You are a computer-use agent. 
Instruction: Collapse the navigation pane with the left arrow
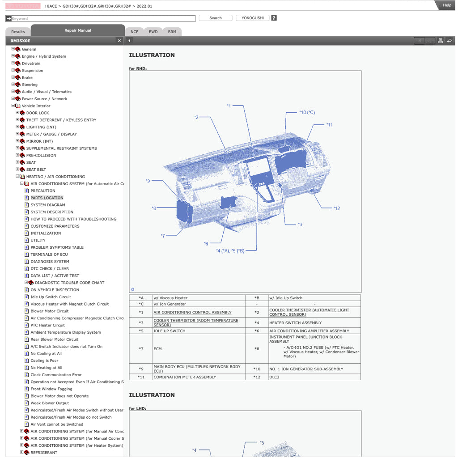(129, 40)
